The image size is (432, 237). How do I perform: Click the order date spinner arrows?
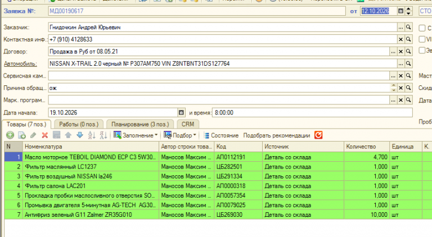(x=408, y=11)
